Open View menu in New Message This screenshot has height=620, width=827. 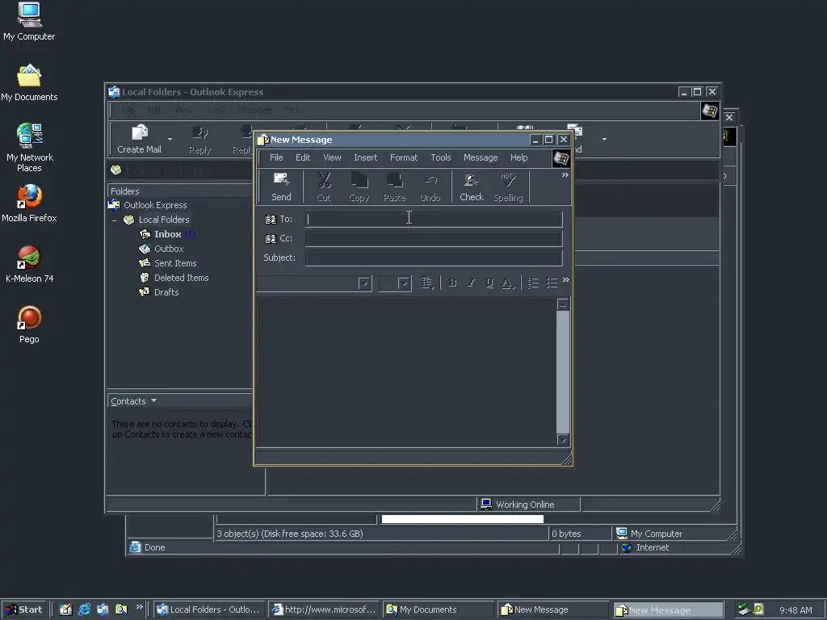(332, 157)
